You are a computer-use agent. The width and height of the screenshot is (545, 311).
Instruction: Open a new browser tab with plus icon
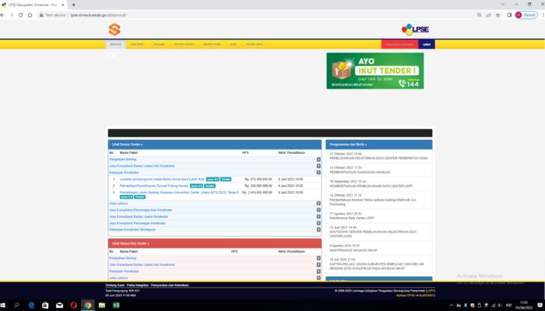pos(73,5)
